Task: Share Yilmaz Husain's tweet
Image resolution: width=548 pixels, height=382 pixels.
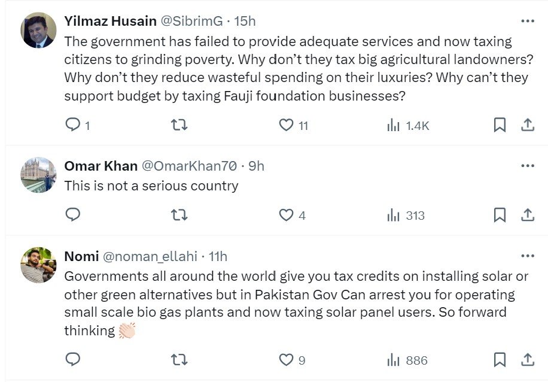Action: pyautogui.click(x=528, y=125)
